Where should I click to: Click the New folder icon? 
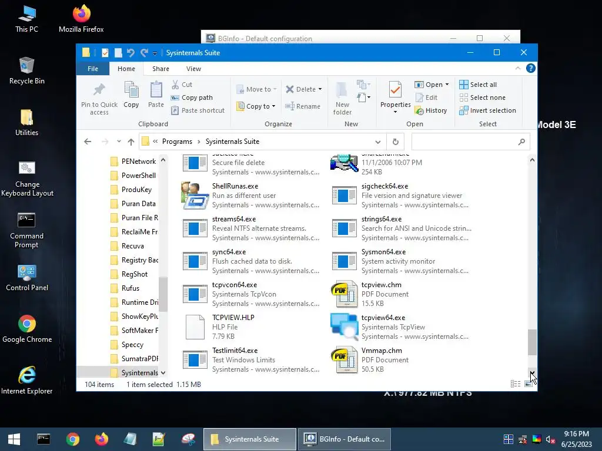point(342,90)
